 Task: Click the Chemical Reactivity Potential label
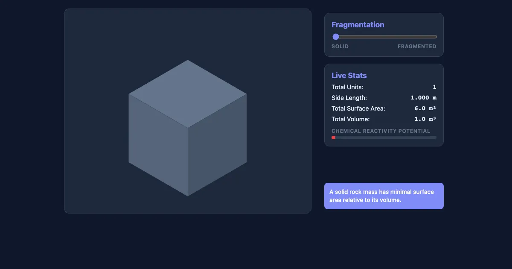[381, 131]
